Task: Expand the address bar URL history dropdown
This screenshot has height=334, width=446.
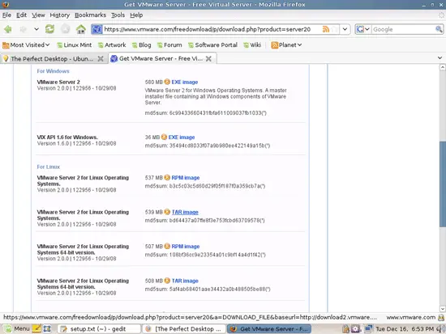Action: coord(345,29)
